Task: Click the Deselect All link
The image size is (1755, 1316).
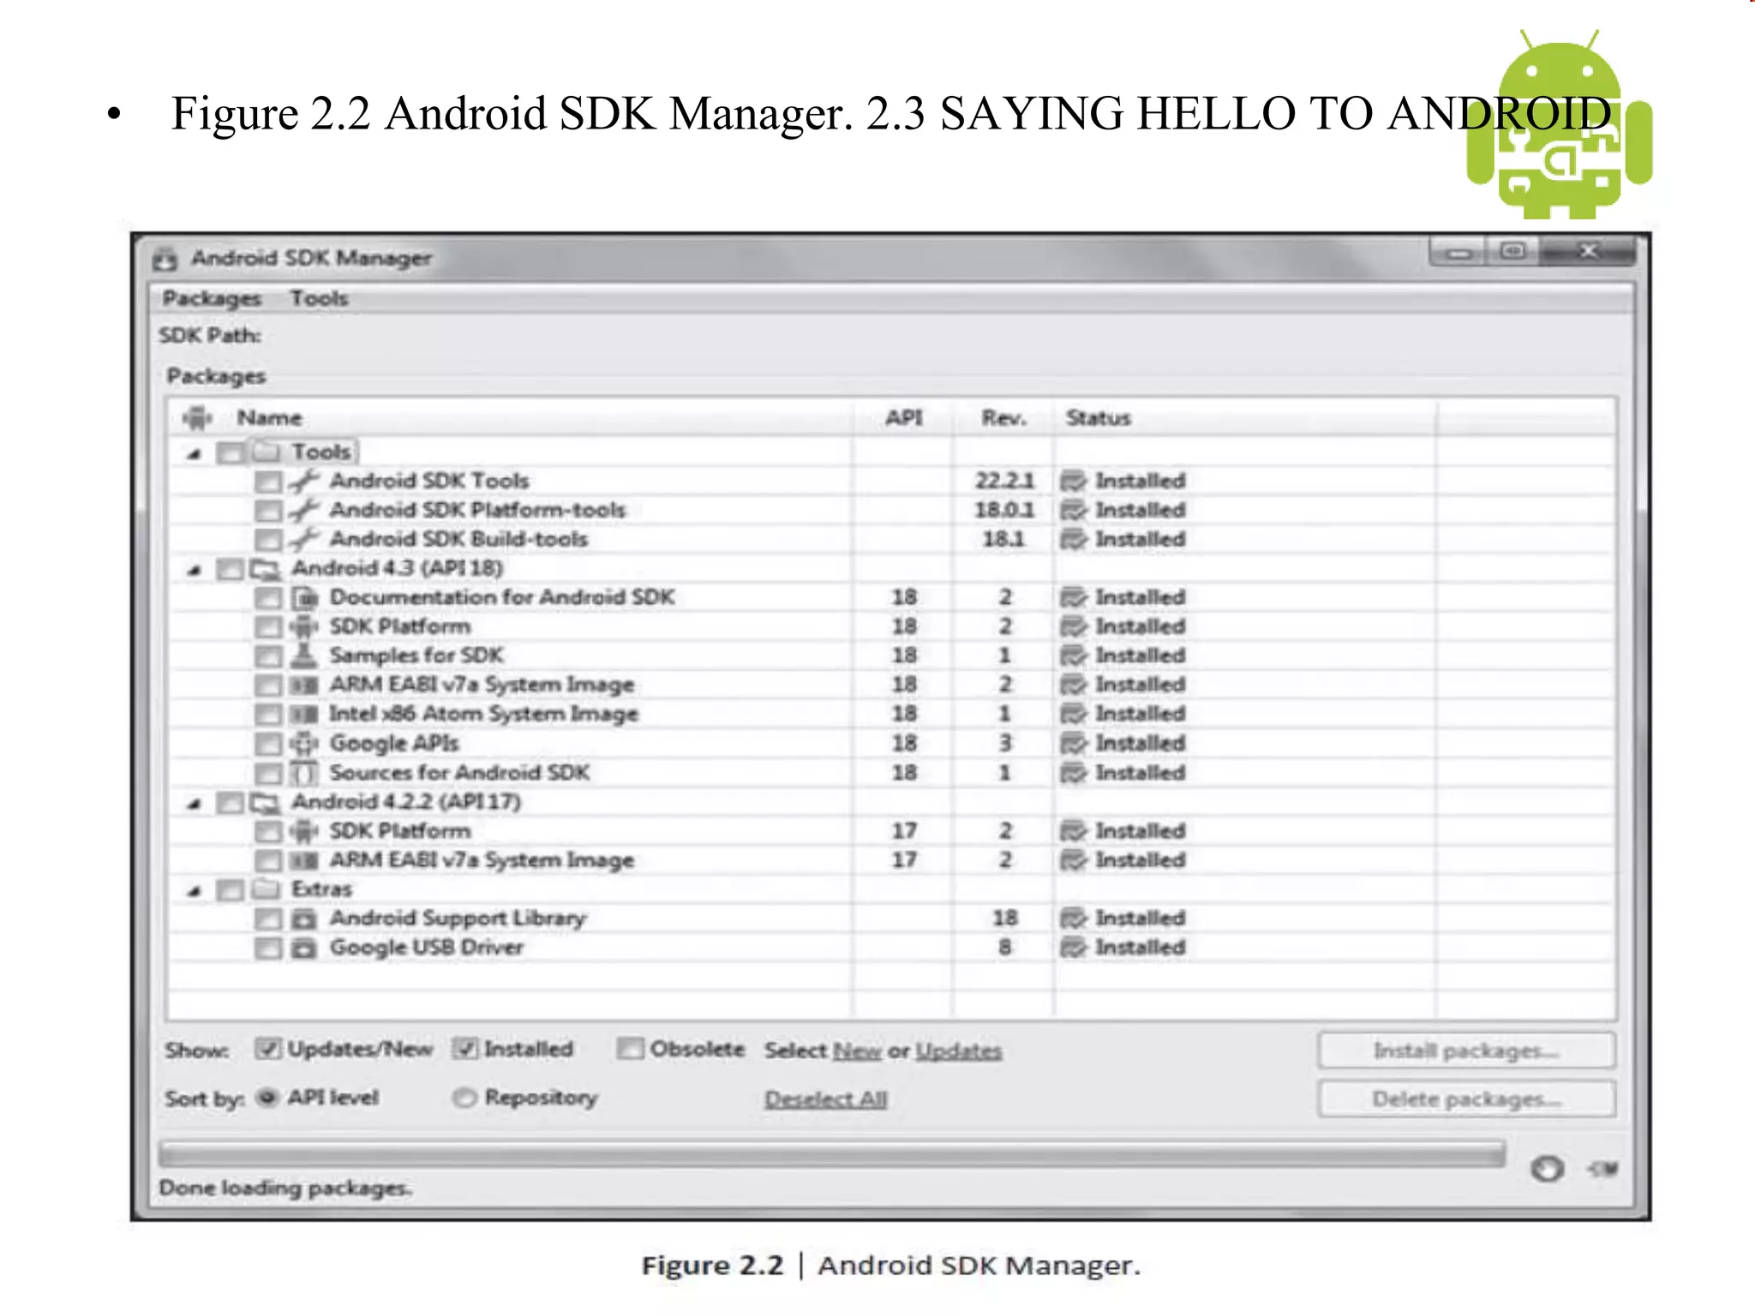Action: [826, 1099]
